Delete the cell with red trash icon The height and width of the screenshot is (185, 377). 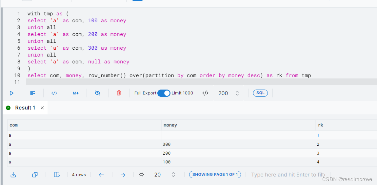coord(119,93)
